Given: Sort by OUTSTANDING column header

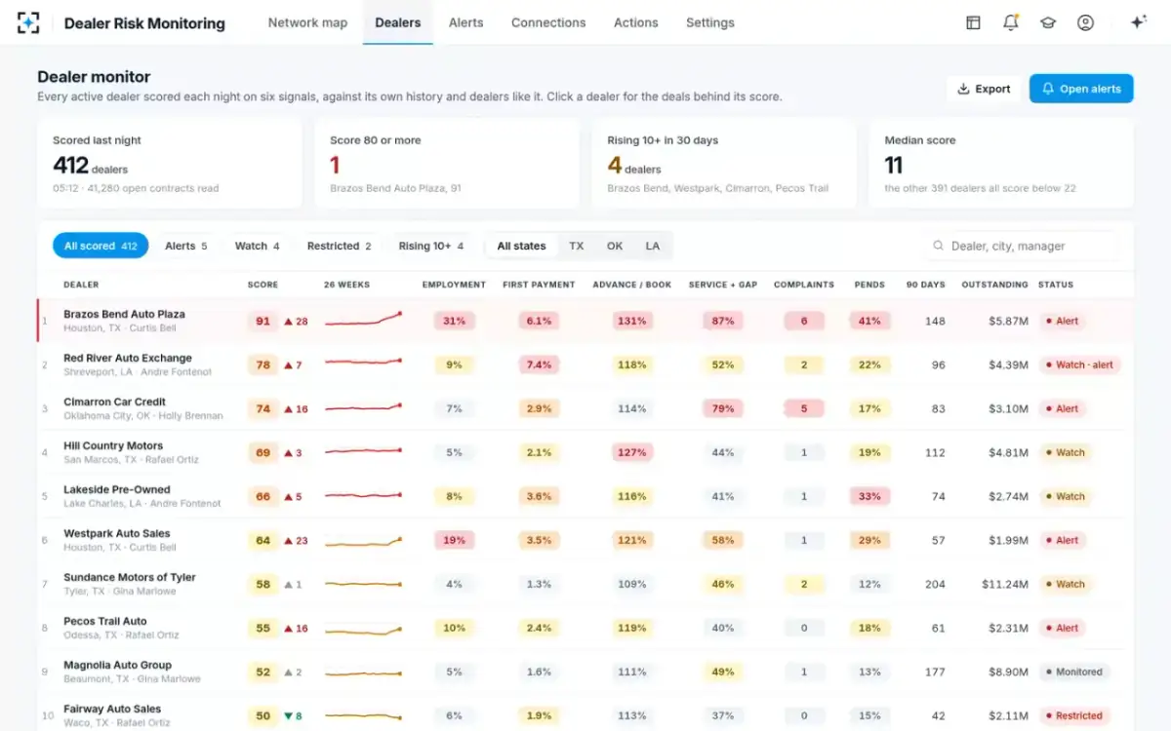Looking at the screenshot, I should 994,285.
